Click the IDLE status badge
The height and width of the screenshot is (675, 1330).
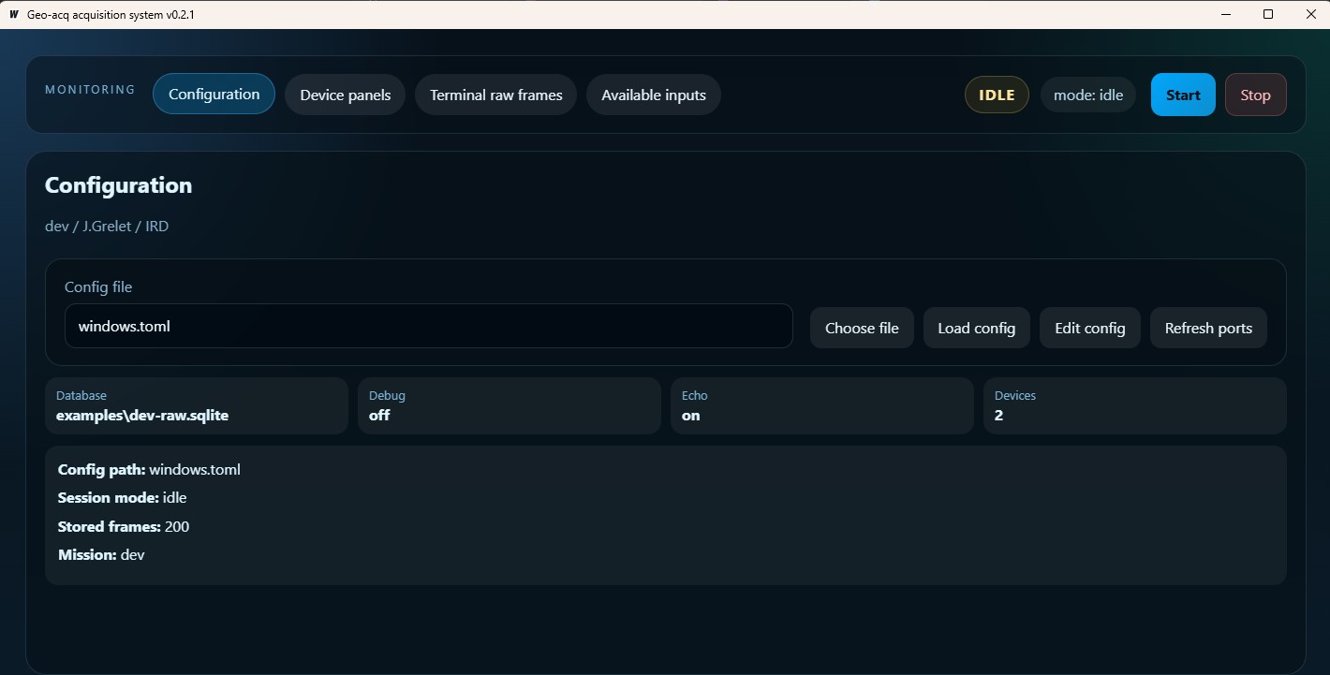pyautogui.click(x=997, y=95)
